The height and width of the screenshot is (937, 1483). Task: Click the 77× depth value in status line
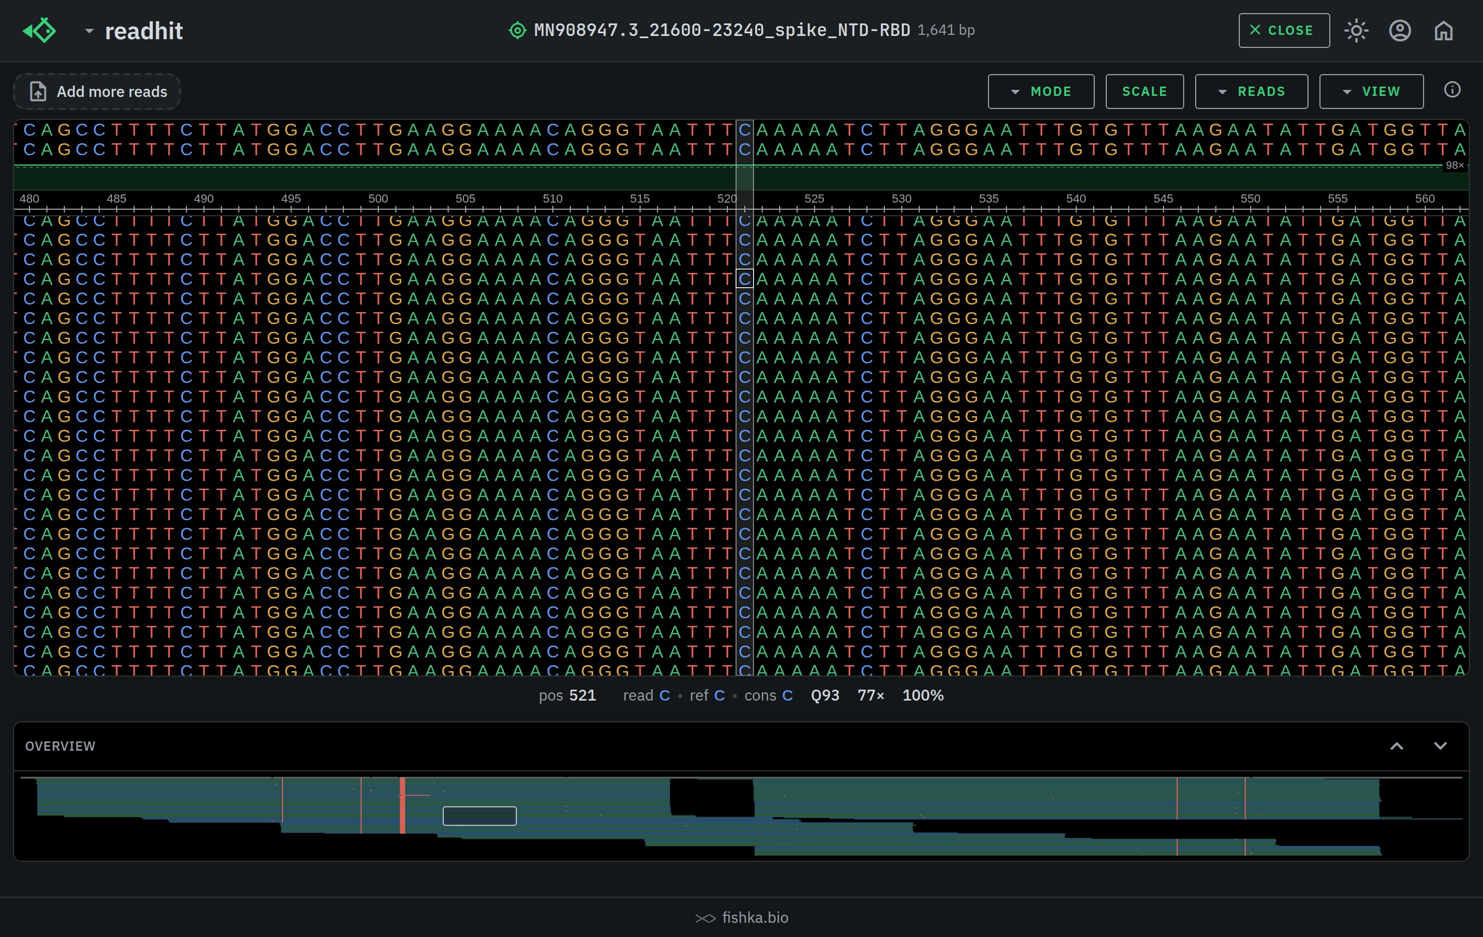pos(871,695)
